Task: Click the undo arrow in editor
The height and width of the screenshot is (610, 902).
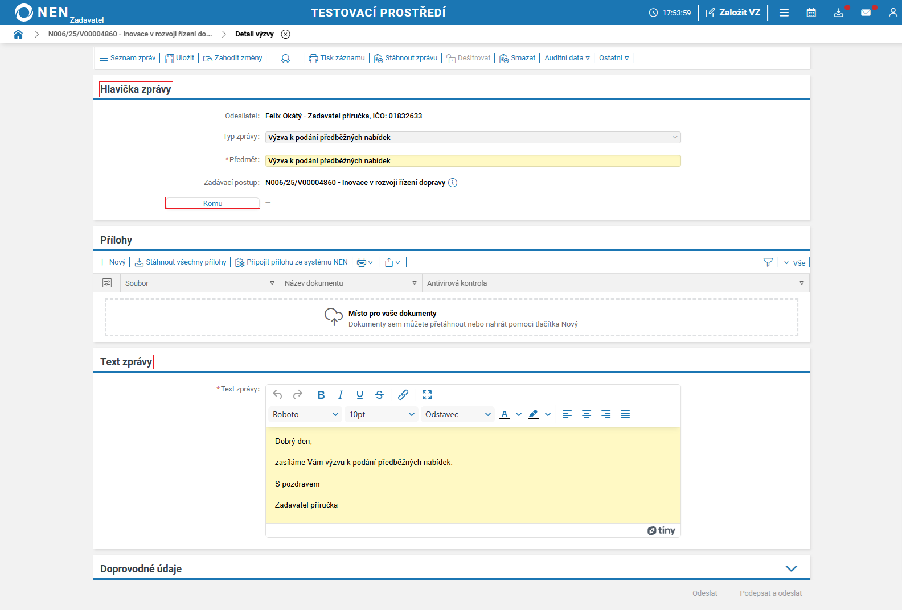Action: 277,395
